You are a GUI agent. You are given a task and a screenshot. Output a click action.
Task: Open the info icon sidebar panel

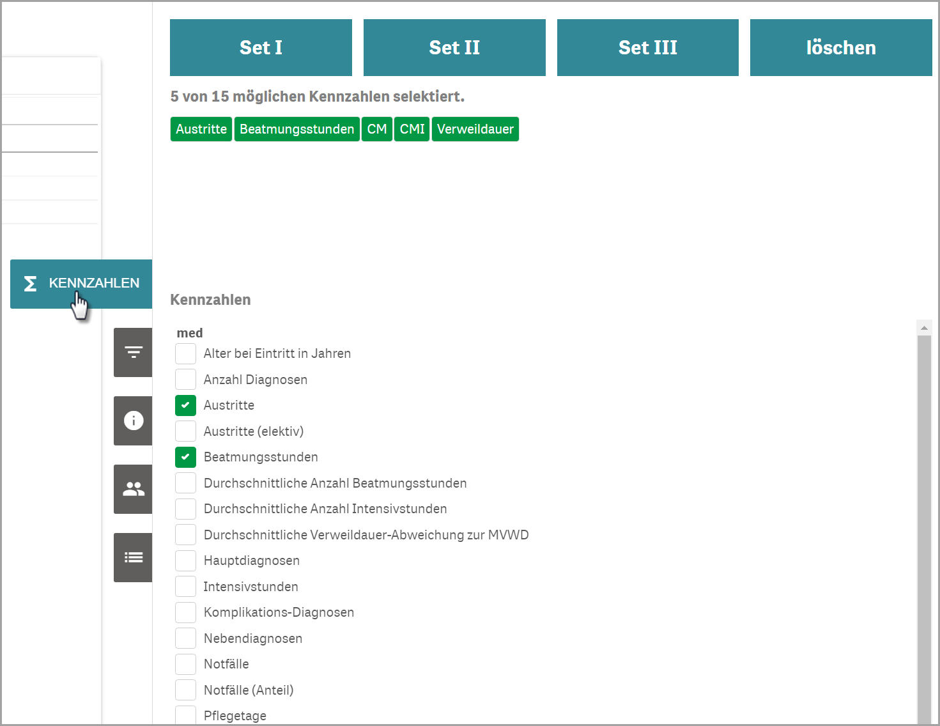pyautogui.click(x=133, y=421)
